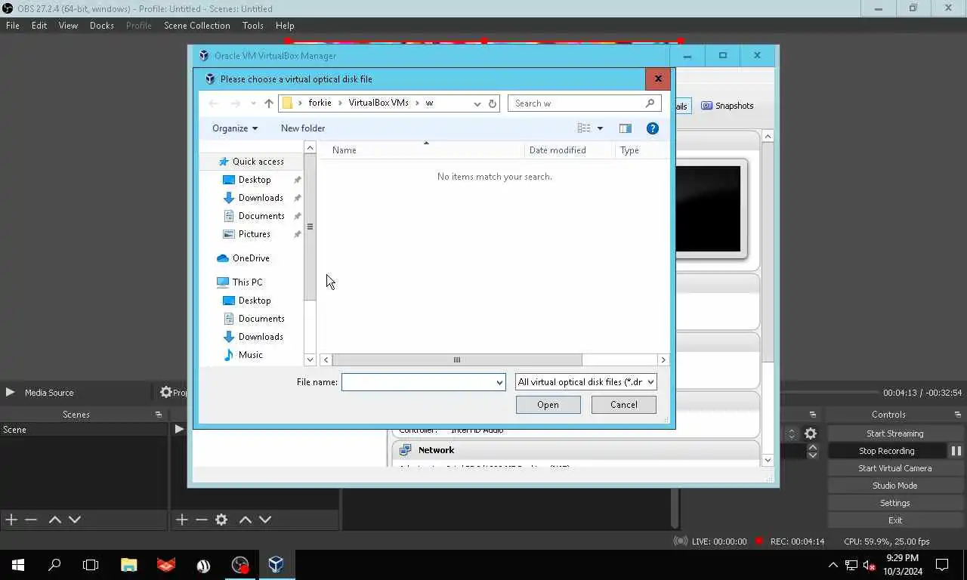Screen dimensions: 967x580
Task: Sort by Date modified column
Action: (570, 150)
